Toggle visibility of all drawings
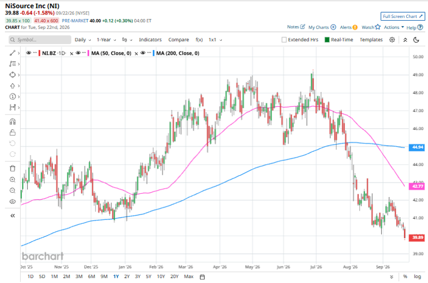 coord(13,202)
